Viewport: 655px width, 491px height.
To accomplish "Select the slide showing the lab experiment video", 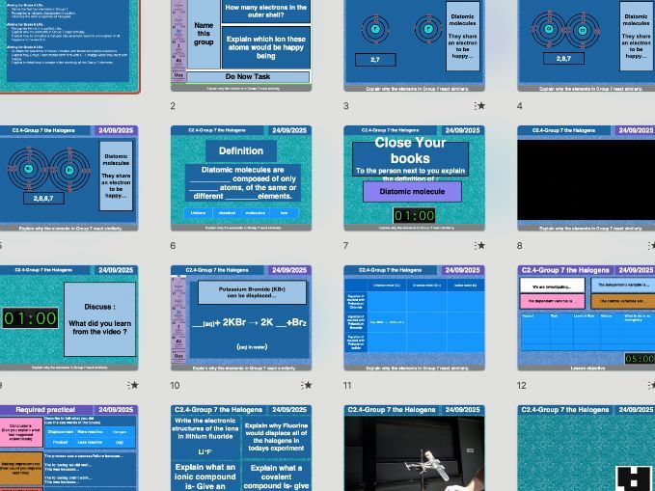I will (x=414, y=449).
